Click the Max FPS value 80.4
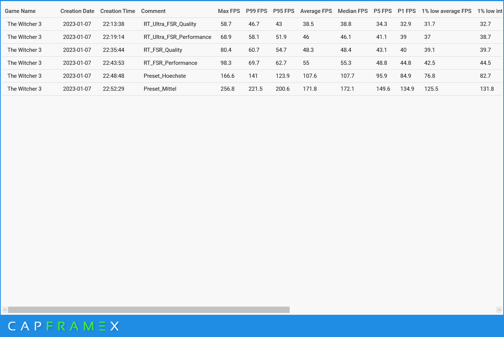 [x=226, y=50]
